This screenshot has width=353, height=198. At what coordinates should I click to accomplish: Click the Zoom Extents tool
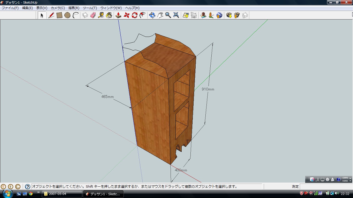click(x=176, y=15)
